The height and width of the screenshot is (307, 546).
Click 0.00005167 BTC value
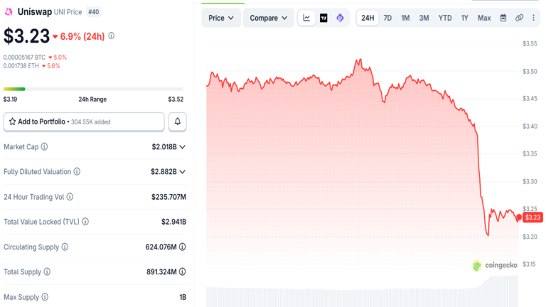pos(24,58)
